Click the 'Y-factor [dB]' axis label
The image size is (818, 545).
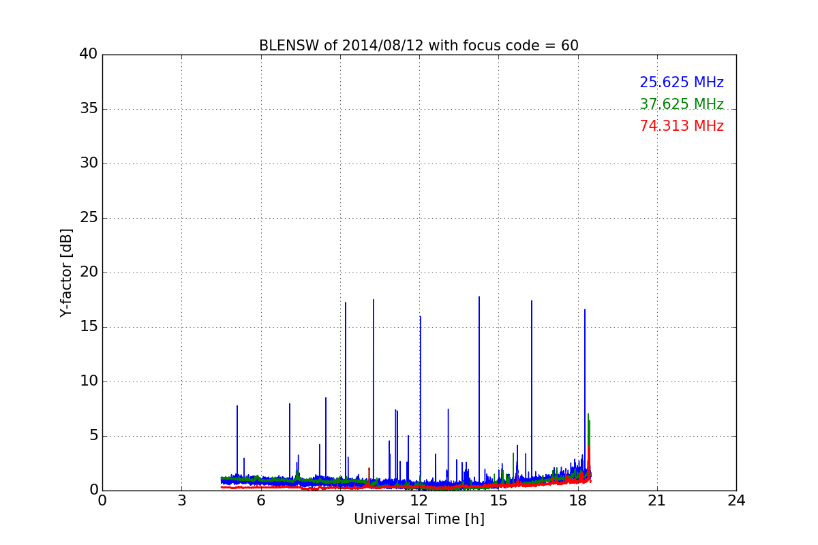pyautogui.click(x=66, y=272)
